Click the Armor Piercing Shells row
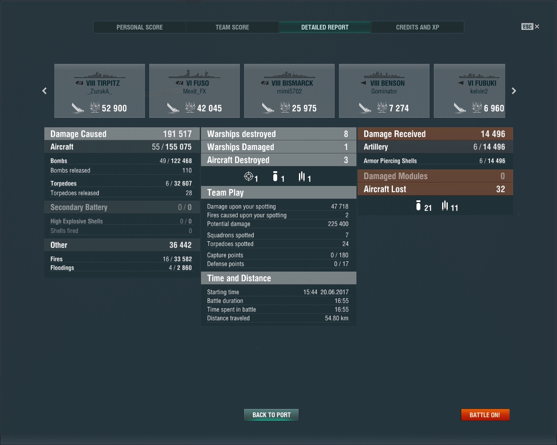Image resolution: width=557 pixels, height=445 pixels. [x=434, y=161]
